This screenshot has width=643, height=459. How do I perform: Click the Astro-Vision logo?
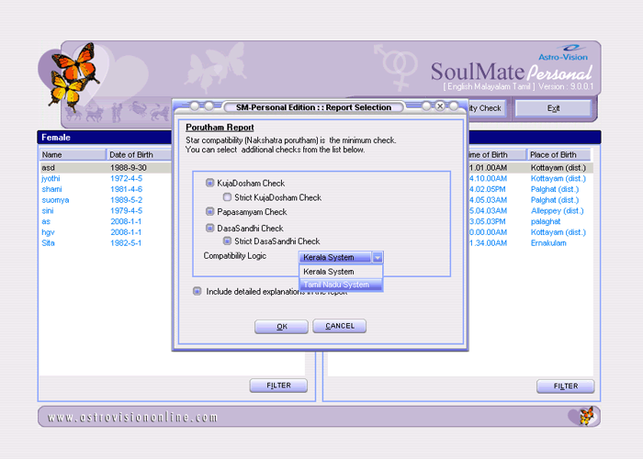coord(564,53)
